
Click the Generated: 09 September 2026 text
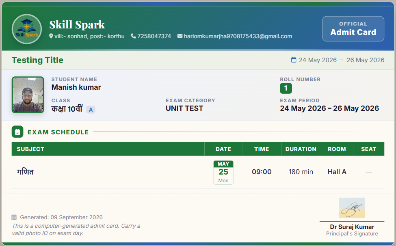(61, 217)
